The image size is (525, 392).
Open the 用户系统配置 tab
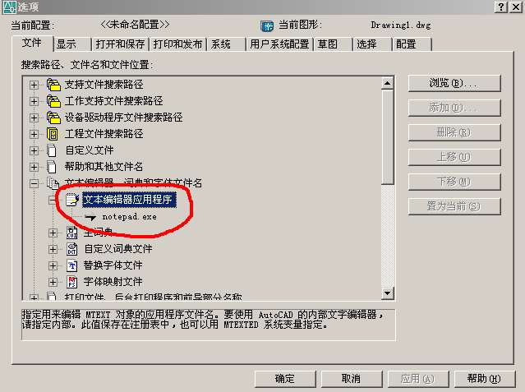[279, 44]
